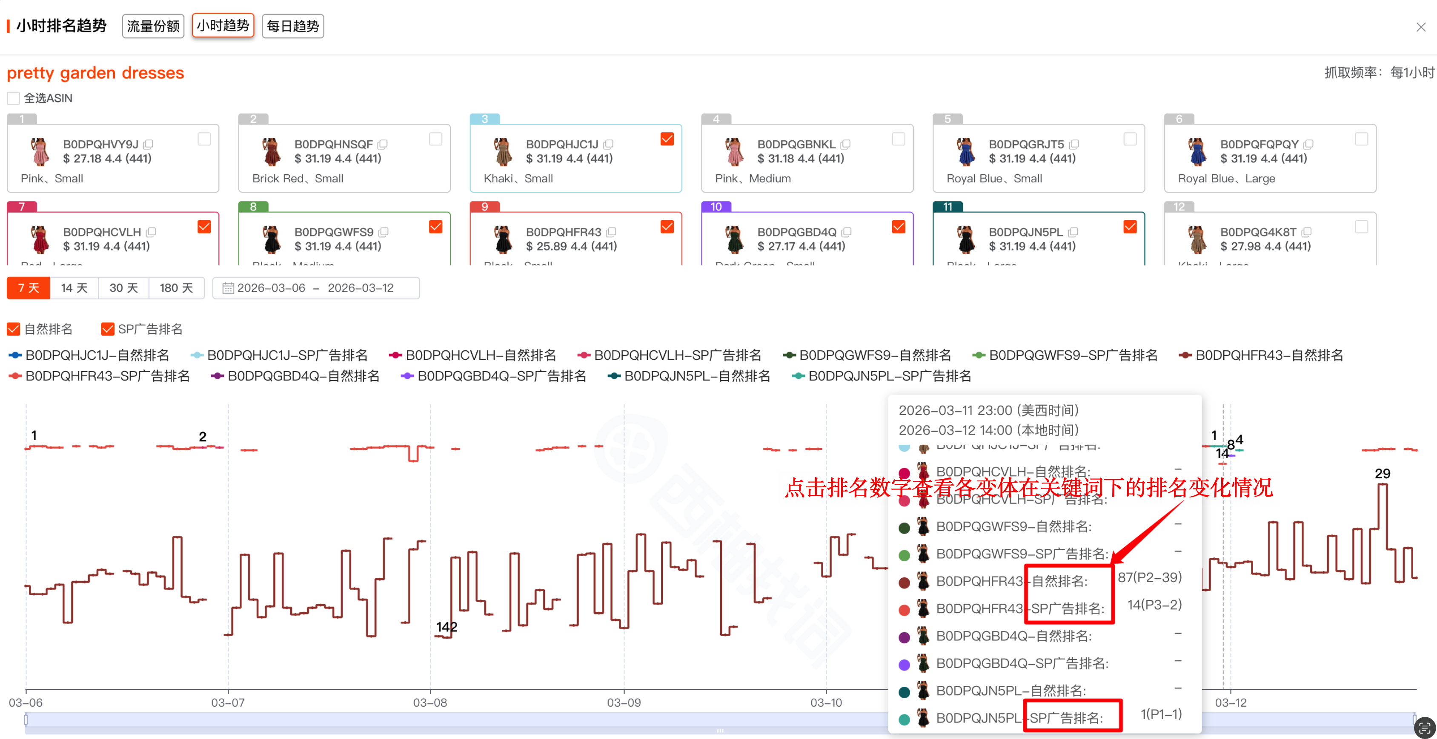Copy ASIN B0DPQHNSQF with the copy icon

[383, 144]
